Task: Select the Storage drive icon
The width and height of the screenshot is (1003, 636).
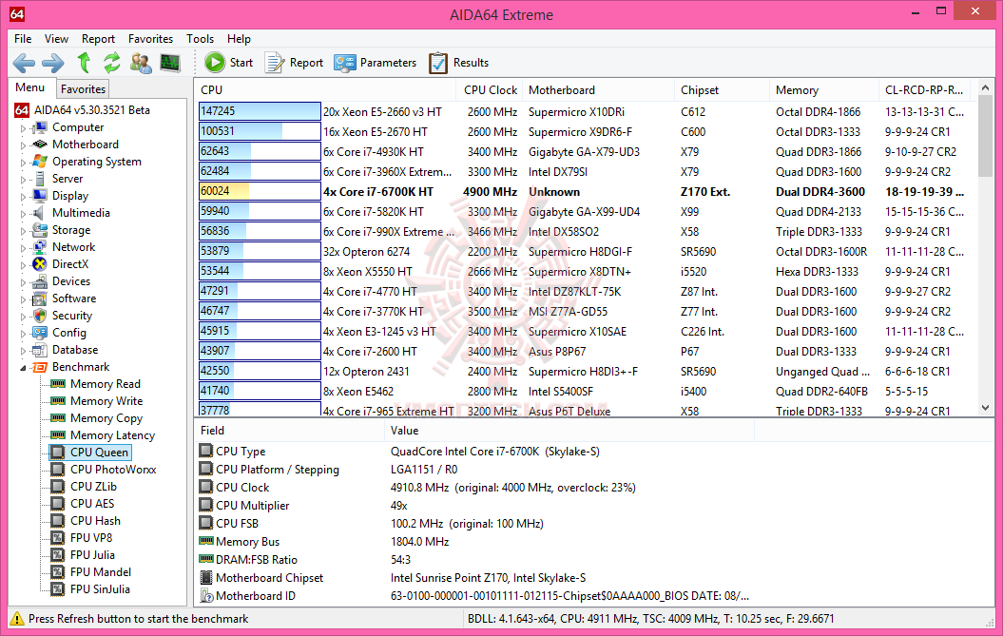Action: click(x=40, y=230)
